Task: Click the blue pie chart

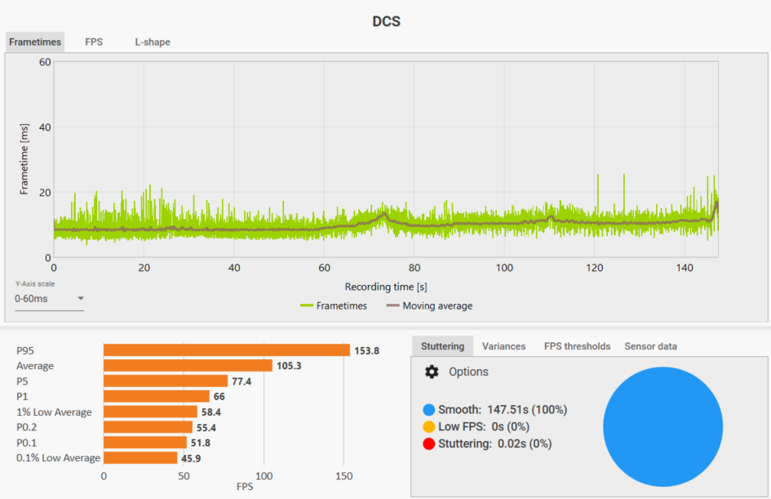Action: coord(662,426)
